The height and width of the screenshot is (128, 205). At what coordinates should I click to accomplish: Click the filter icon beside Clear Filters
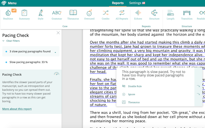4,41
